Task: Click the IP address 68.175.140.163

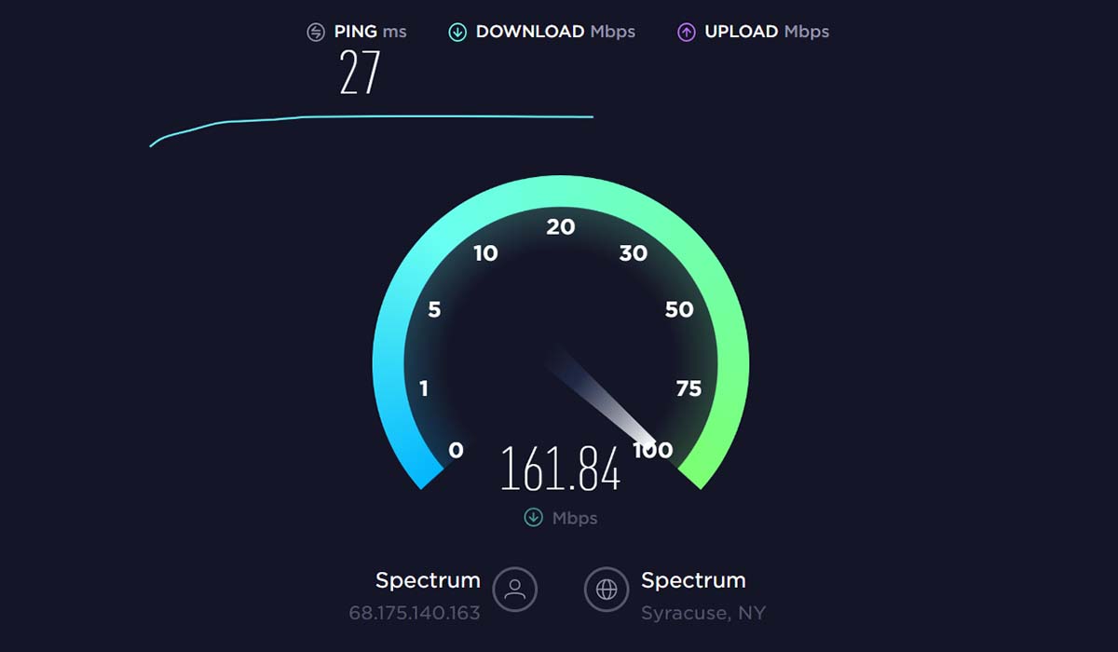Action: coord(415,613)
